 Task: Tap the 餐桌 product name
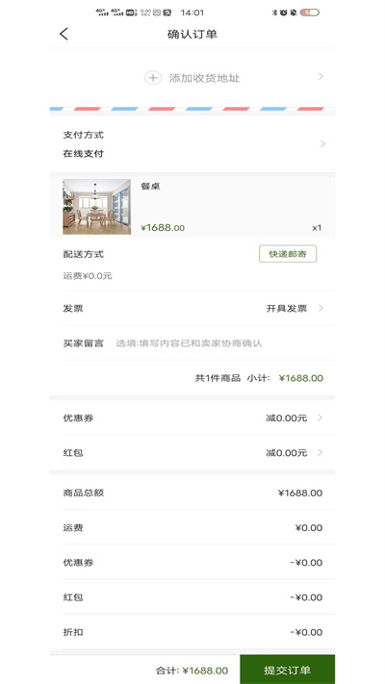point(150,187)
